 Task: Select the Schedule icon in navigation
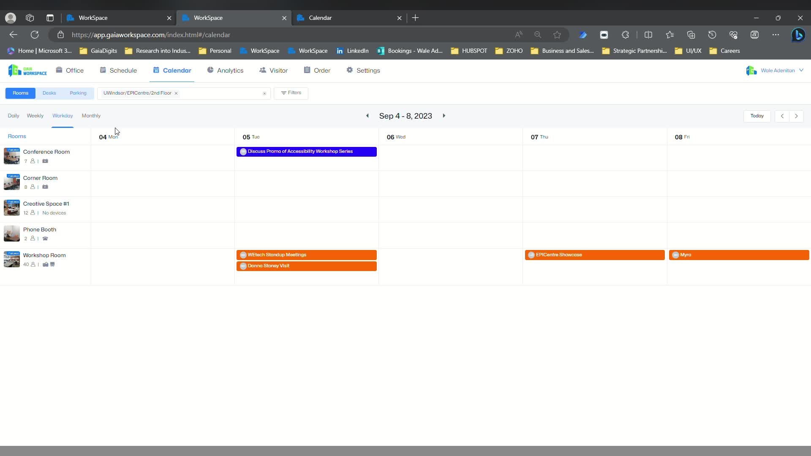click(x=103, y=70)
